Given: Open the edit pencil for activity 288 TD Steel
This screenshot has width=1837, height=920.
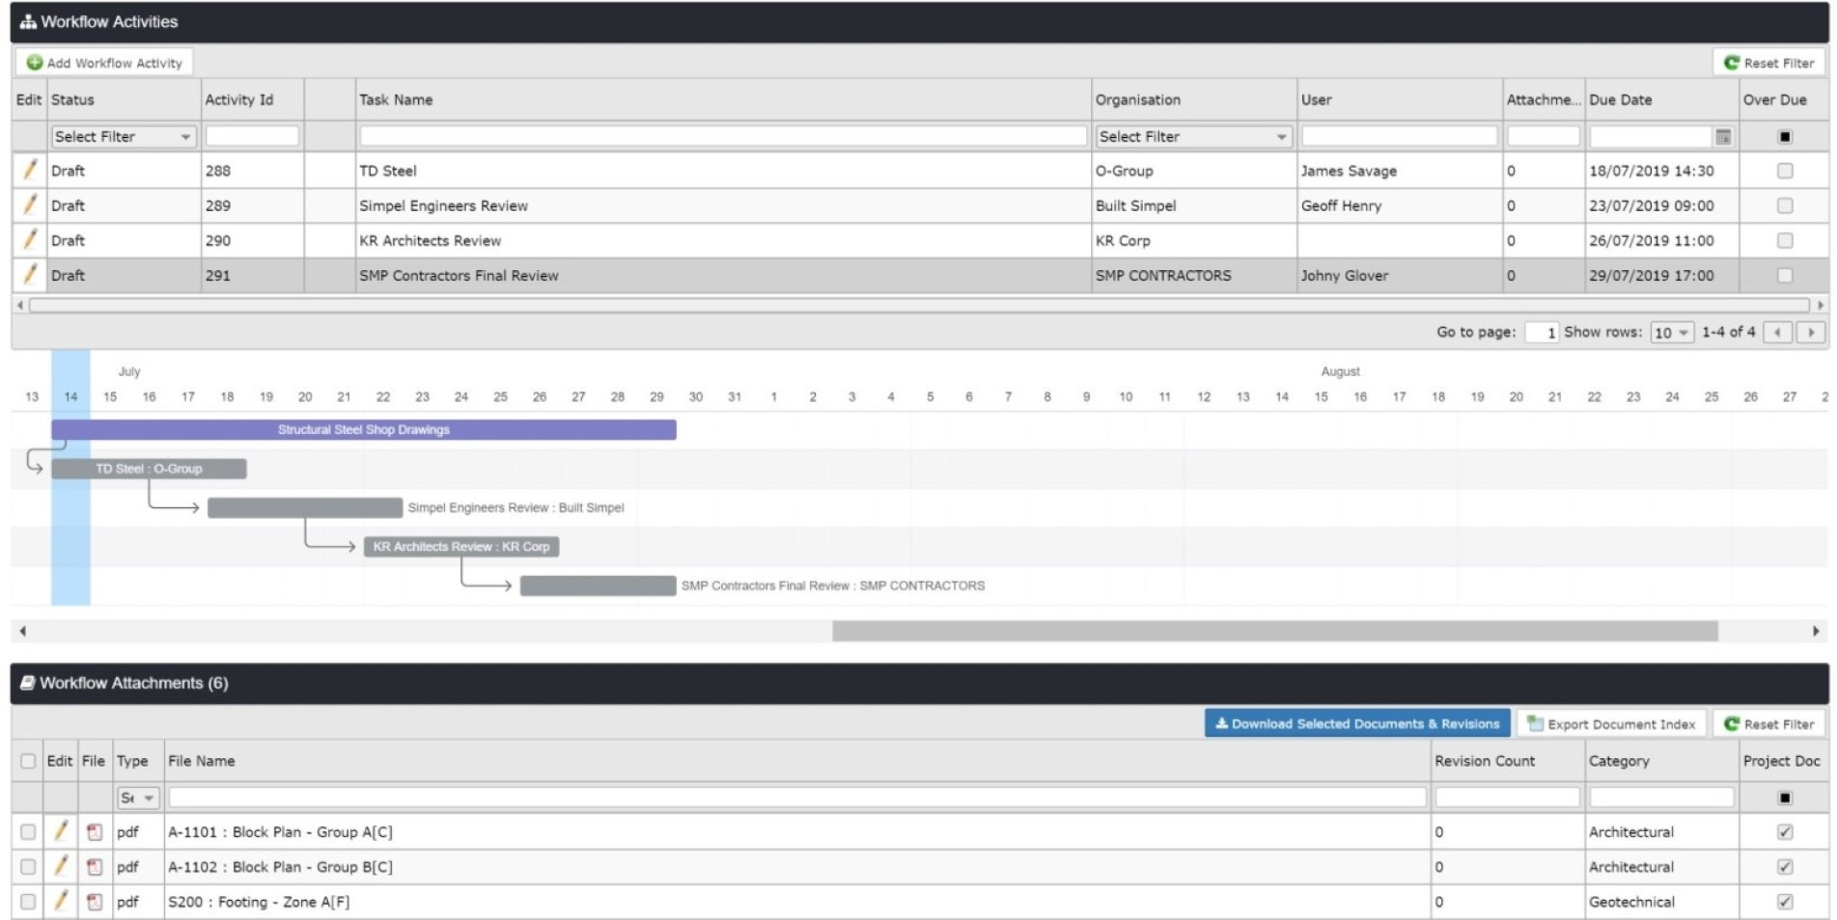Looking at the screenshot, I should click(x=29, y=171).
